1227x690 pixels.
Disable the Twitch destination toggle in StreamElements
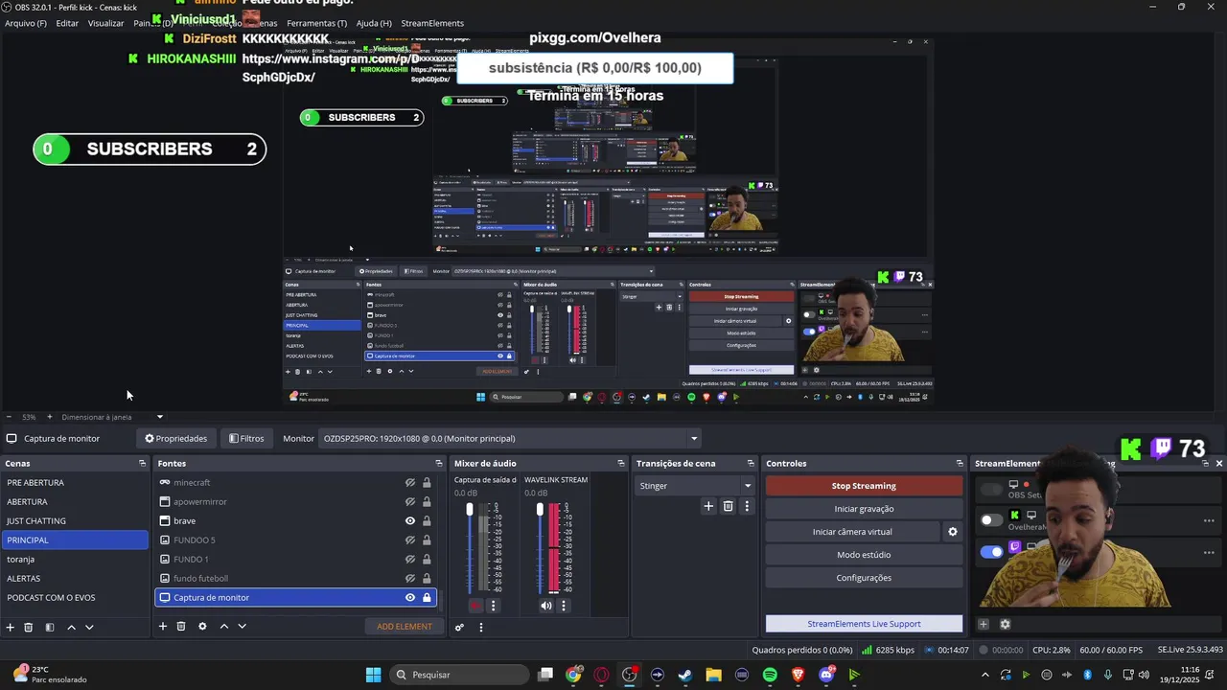991,551
